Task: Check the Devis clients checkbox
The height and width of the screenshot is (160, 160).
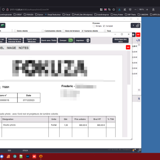Action: [15, 31]
